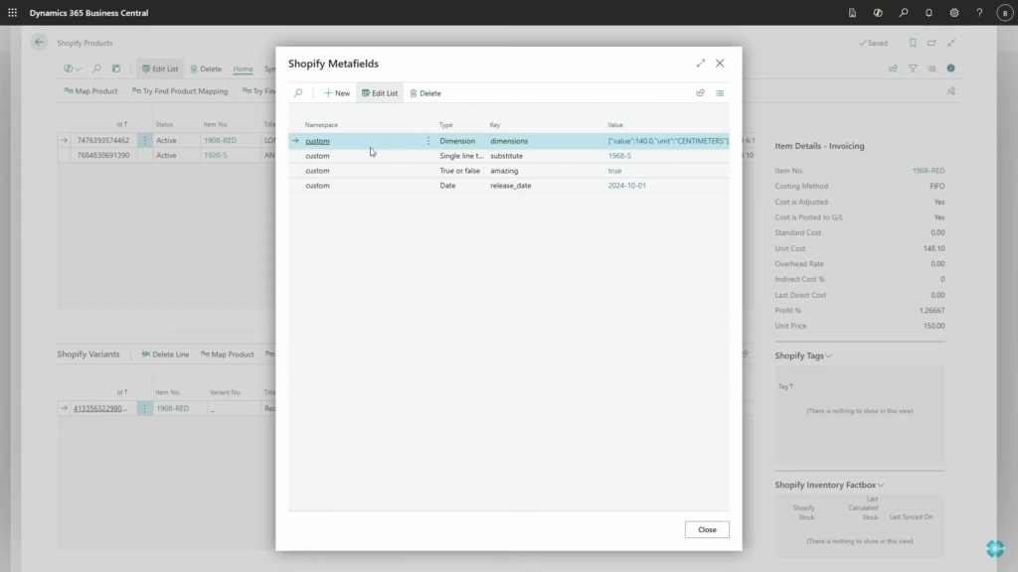This screenshot has width=1018, height=572.
Task: Open the user account avatar B
Action: [1004, 12]
